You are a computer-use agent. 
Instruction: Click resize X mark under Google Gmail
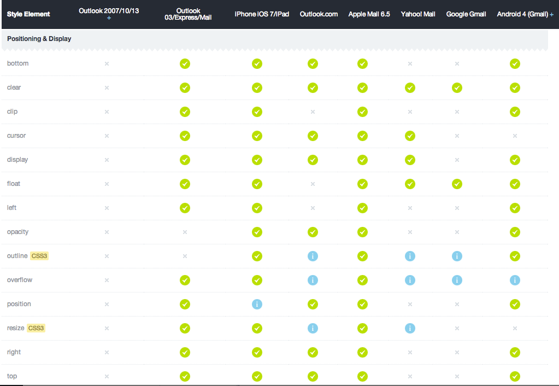[457, 328]
